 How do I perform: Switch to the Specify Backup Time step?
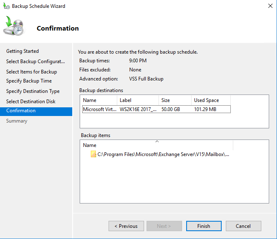coord(29,81)
